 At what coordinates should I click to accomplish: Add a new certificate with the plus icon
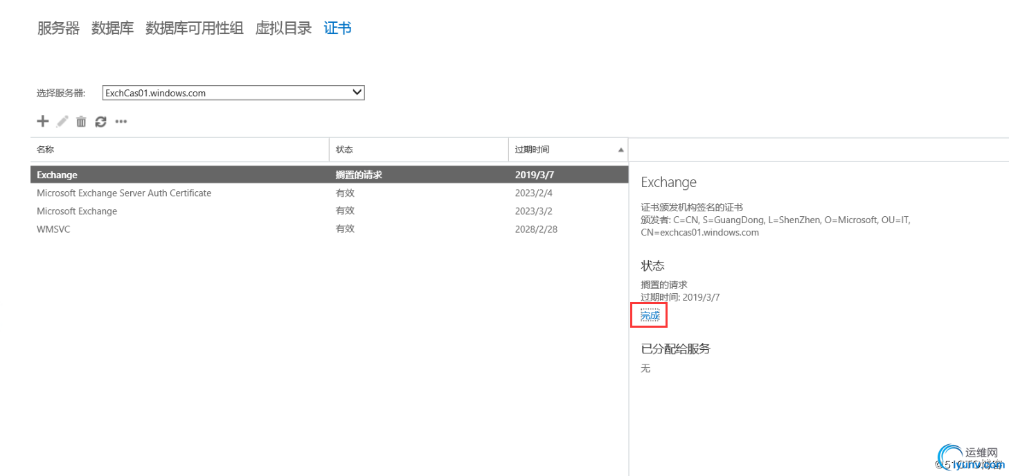click(x=43, y=121)
